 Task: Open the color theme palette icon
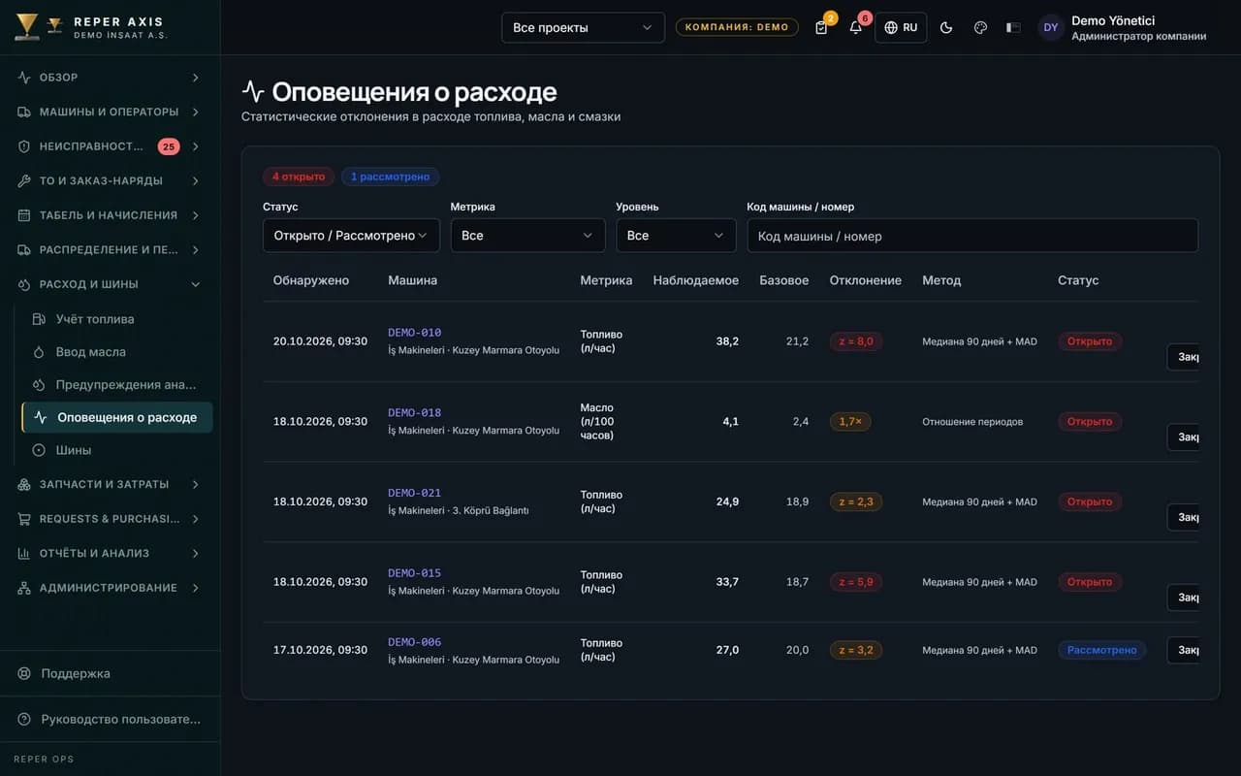click(980, 27)
